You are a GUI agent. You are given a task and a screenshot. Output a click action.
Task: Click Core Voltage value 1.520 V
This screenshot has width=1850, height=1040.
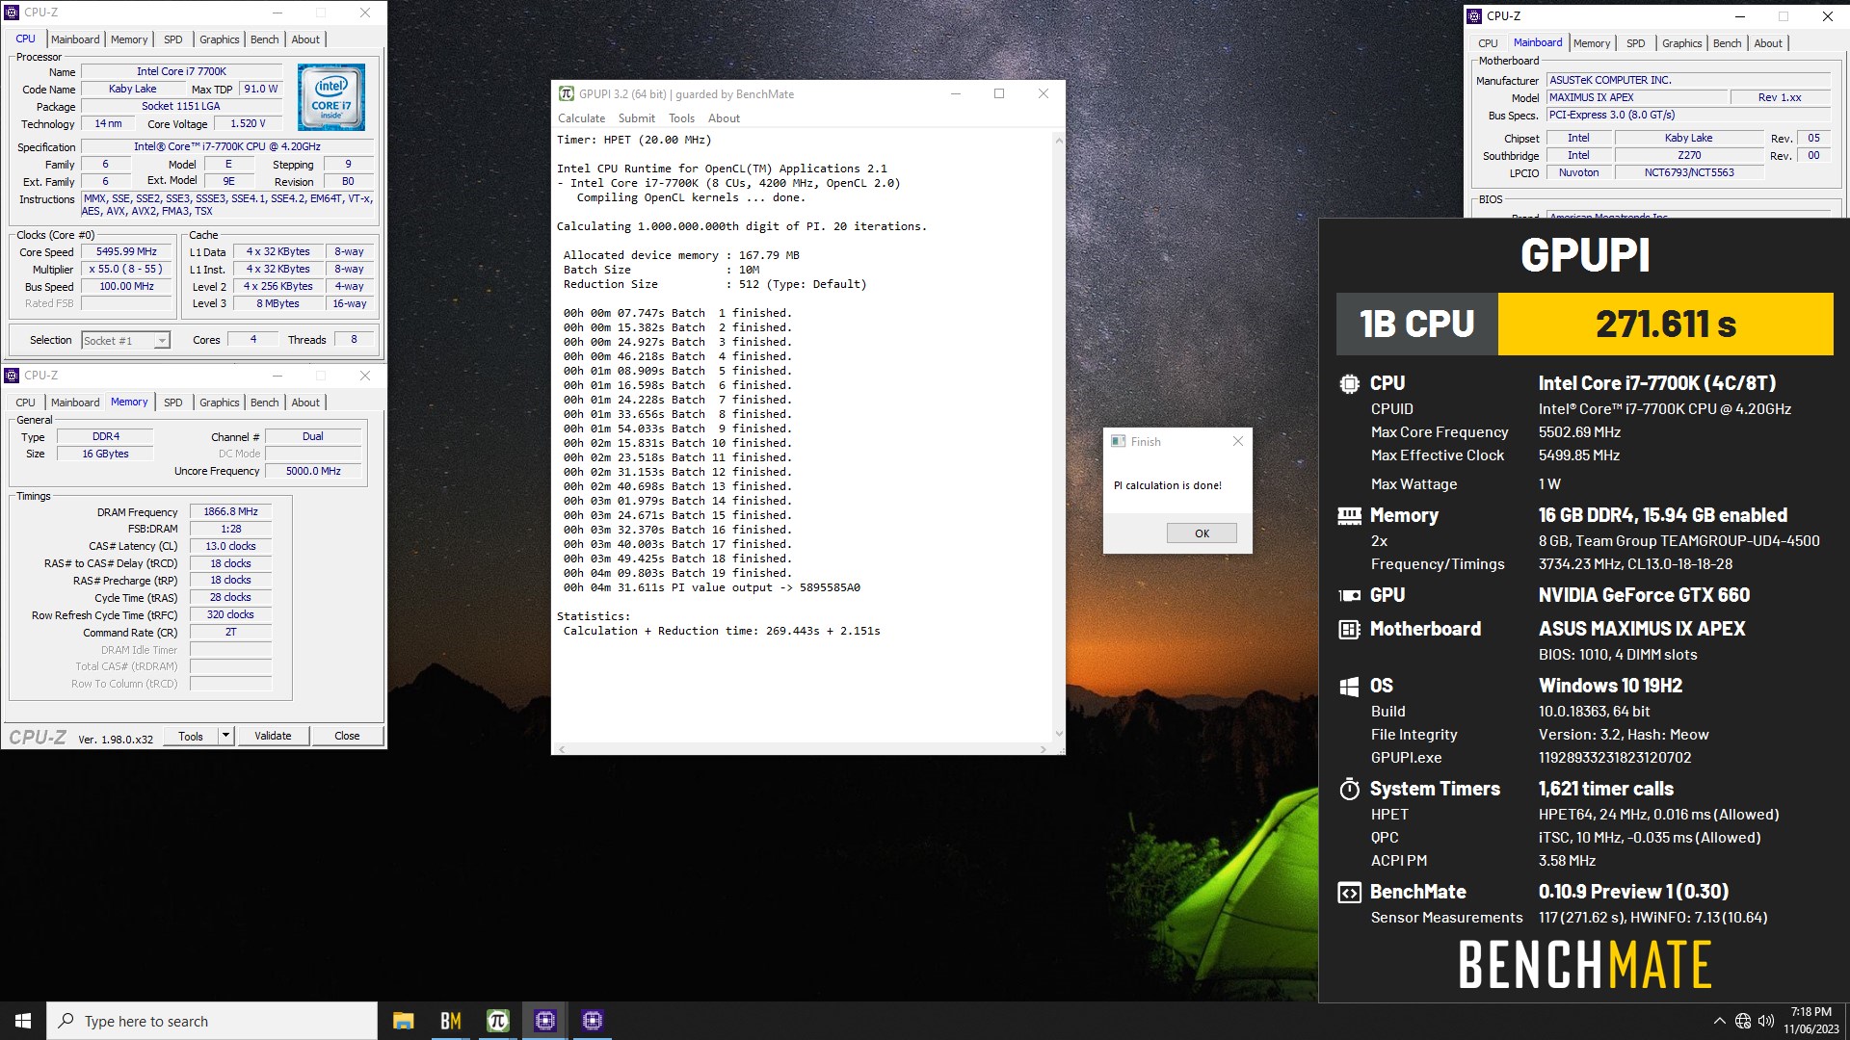248,123
